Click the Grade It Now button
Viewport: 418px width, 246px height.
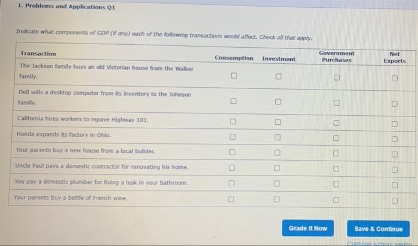308,228
